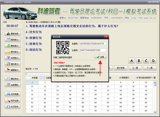Select option D: 违法行为

click(x=34, y=50)
